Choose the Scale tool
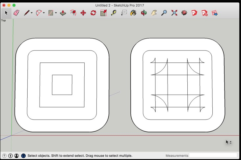This screenshot has width=241, height=160. 103,13
